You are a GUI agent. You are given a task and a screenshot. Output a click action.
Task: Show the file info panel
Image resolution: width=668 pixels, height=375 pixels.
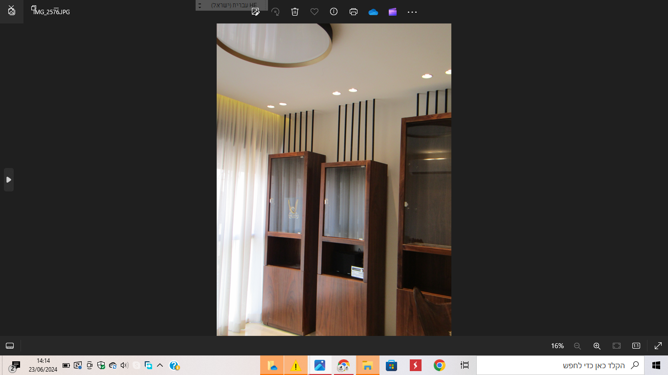pos(334,12)
